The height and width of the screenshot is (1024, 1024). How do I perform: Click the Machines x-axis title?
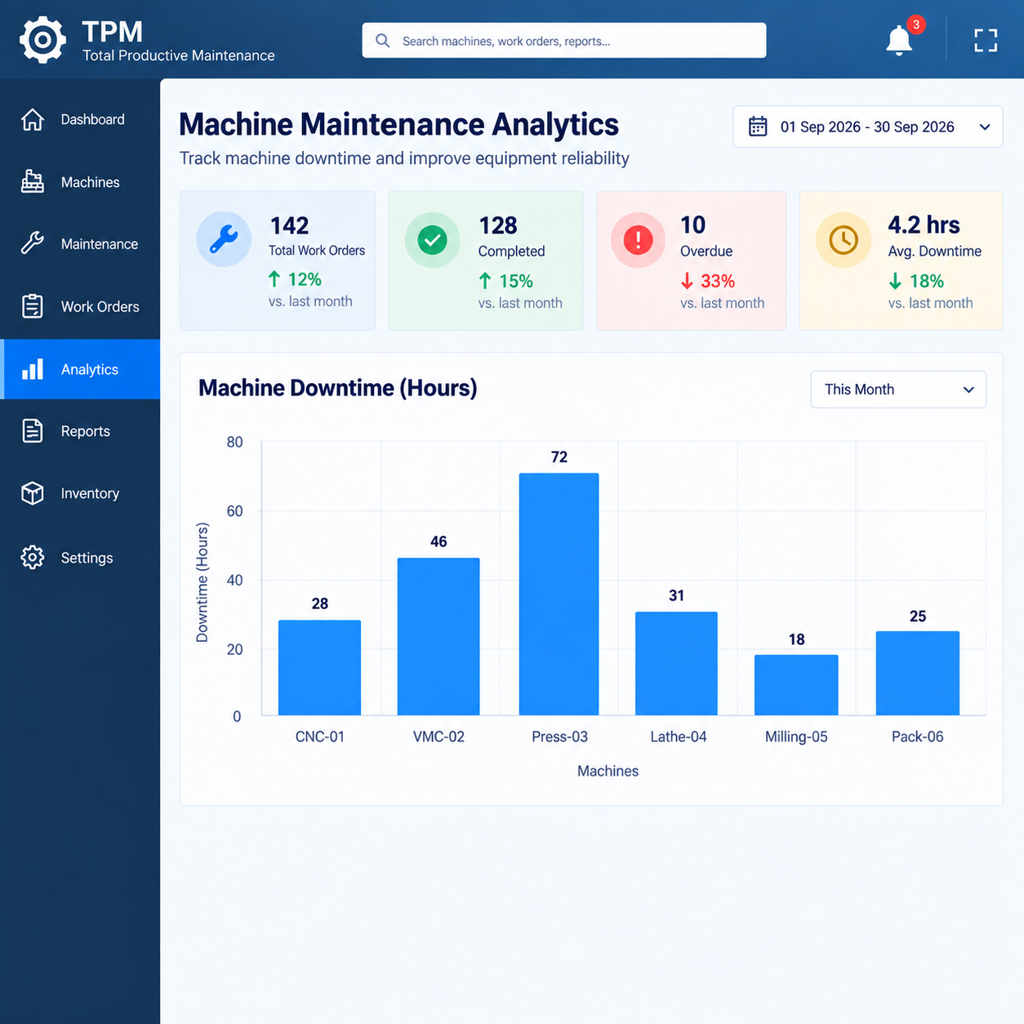point(608,771)
